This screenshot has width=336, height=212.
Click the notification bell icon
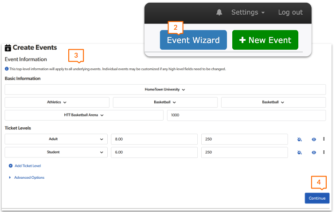click(219, 12)
